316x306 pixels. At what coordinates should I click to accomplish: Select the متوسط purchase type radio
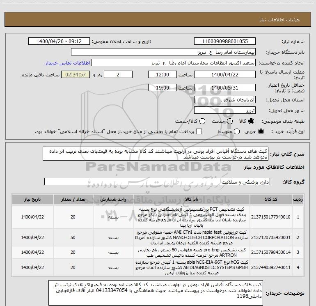coord(237,131)
